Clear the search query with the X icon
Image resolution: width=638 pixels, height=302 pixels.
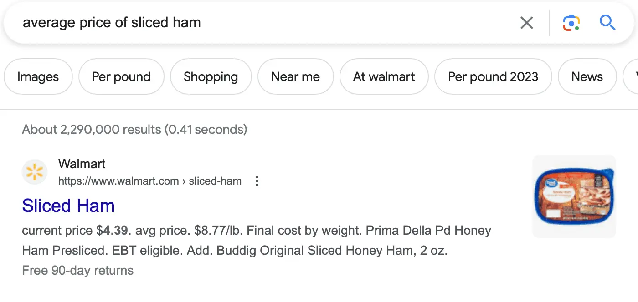click(526, 23)
